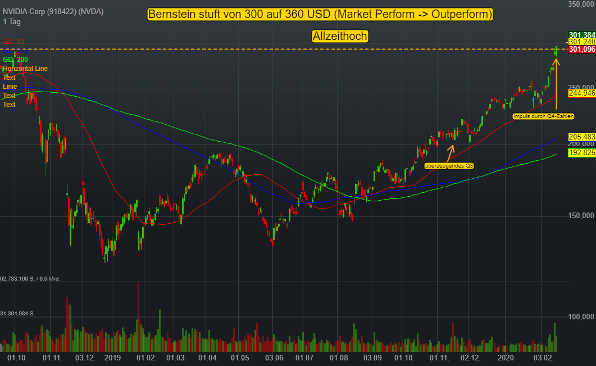Select the 01.05. date axis label

pos(241,358)
